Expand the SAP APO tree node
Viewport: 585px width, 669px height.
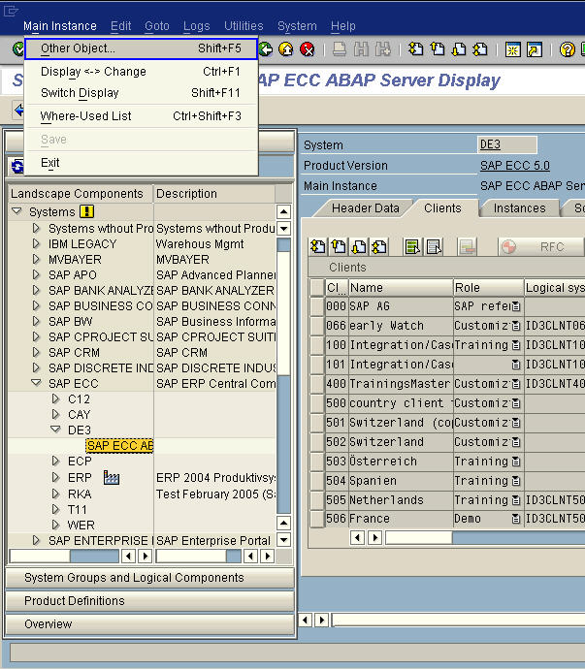pos(36,274)
